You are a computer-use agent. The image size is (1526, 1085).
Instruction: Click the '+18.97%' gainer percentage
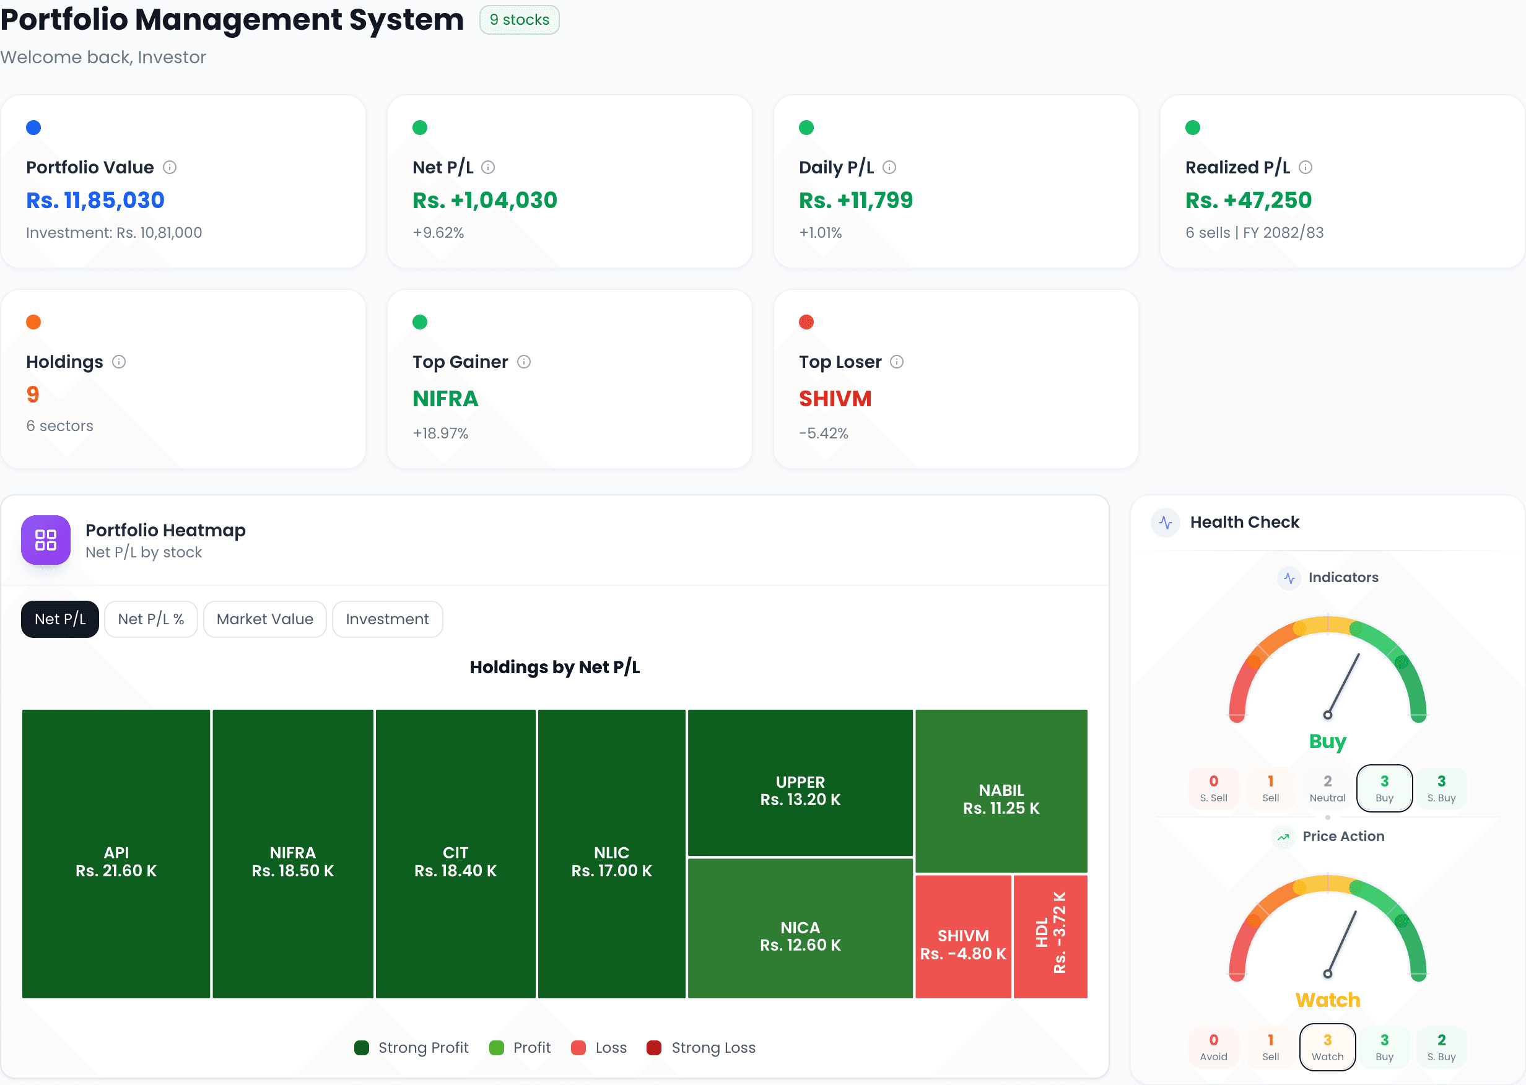440,434
